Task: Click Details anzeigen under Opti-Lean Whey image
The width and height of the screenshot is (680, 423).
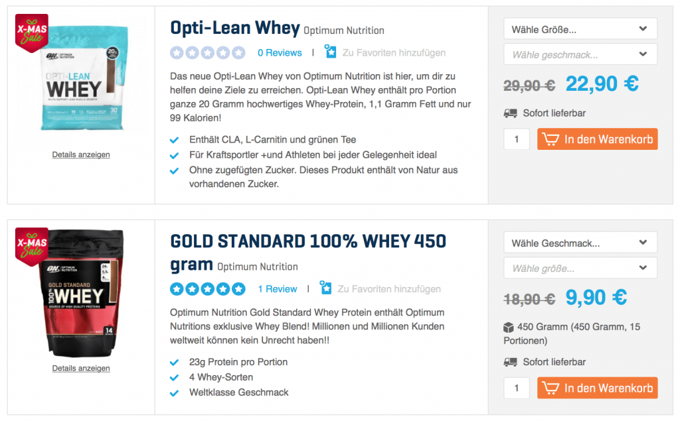Action: [x=80, y=154]
